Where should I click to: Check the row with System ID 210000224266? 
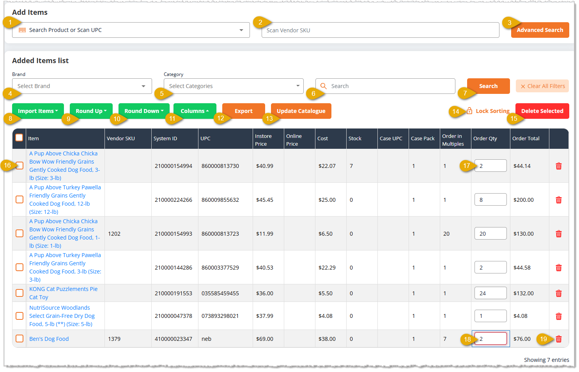pyautogui.click(x=19, y=199)
